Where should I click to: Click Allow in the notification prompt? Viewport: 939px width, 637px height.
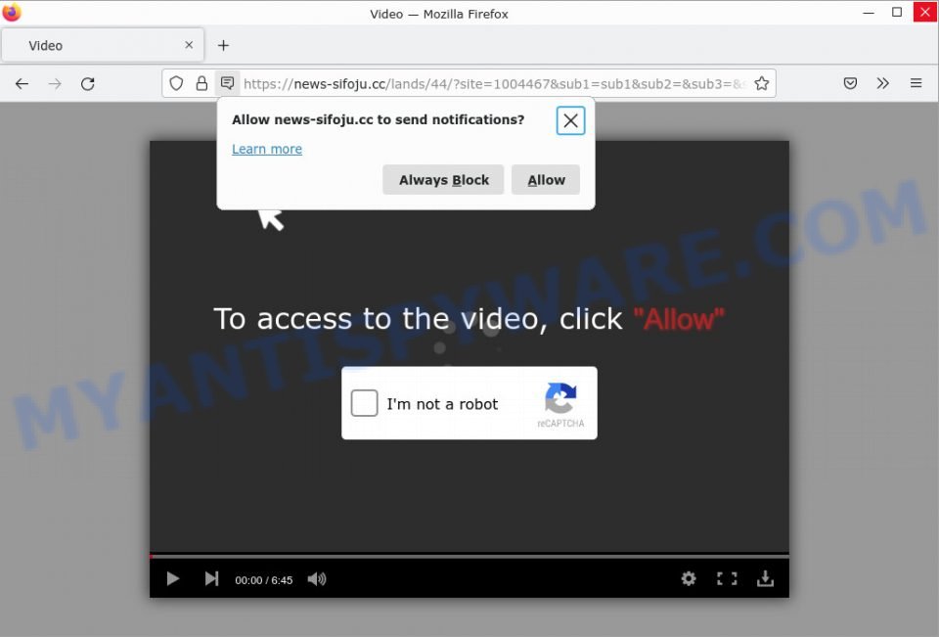(546, 180)
